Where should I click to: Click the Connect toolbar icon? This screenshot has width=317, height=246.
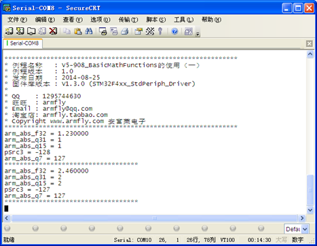(x=9, y=31)
